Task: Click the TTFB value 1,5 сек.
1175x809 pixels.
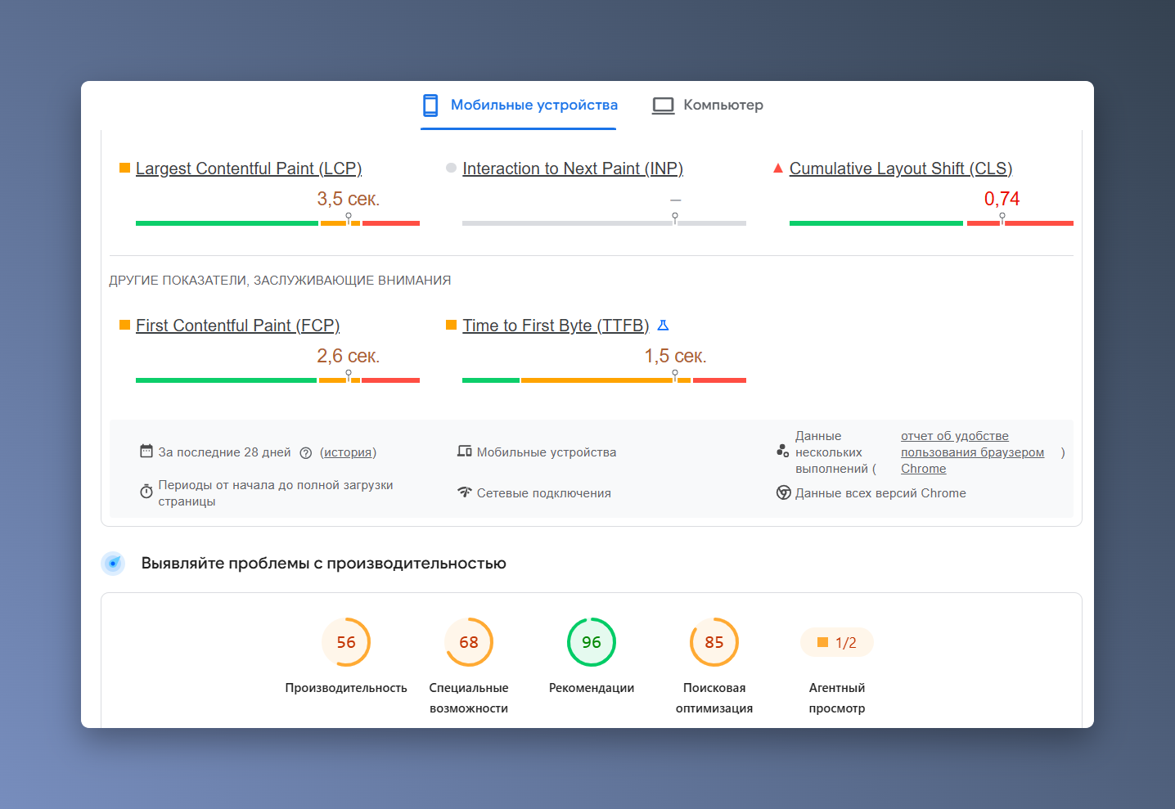Action: click(x=675, y=356)
